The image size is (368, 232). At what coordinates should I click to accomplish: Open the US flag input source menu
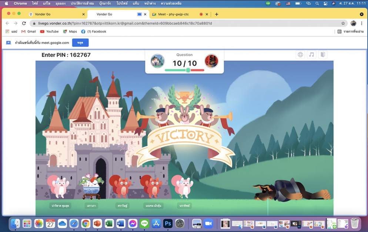click(x=288, y=3)
